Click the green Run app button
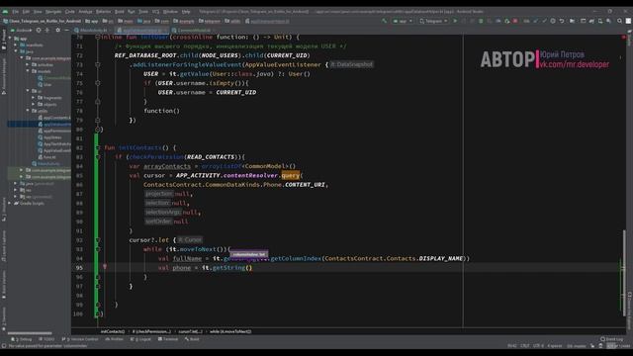Screen dimensions: 633x356 (455, 21)
